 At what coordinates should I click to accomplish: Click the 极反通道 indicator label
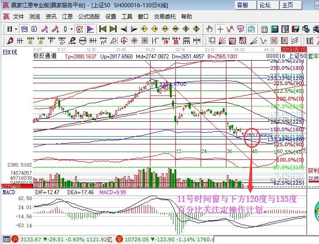(45, 56)
